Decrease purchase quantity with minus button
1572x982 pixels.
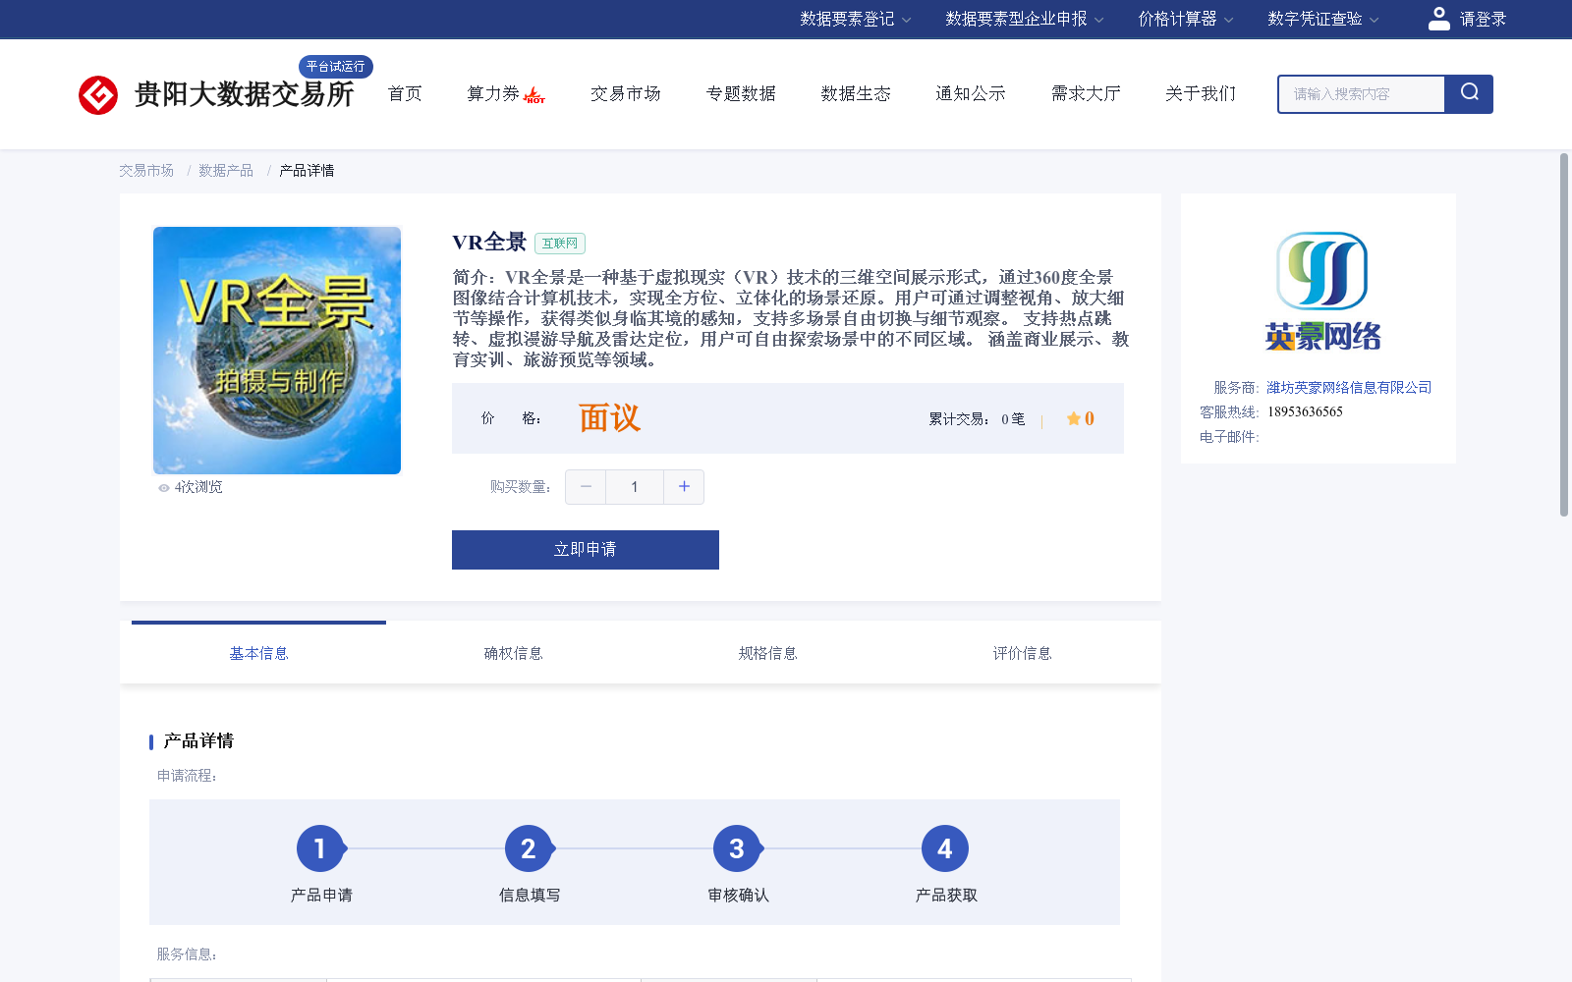(x=586, y=487)
